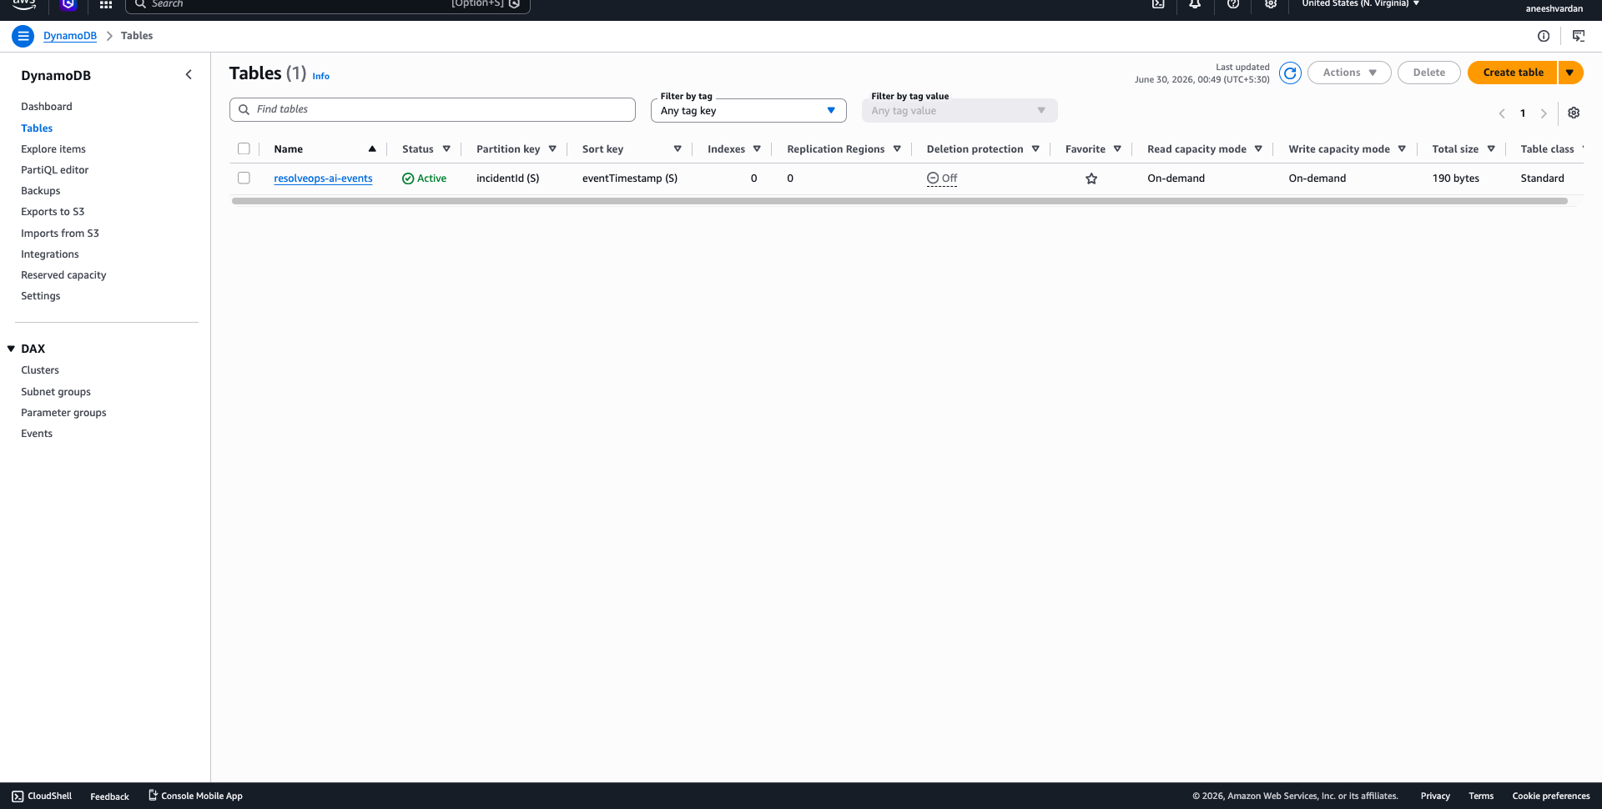Viewport: 1602px width, 809px height.
Task: Click the Deletion protection Off status
Action: pos(942,178)
